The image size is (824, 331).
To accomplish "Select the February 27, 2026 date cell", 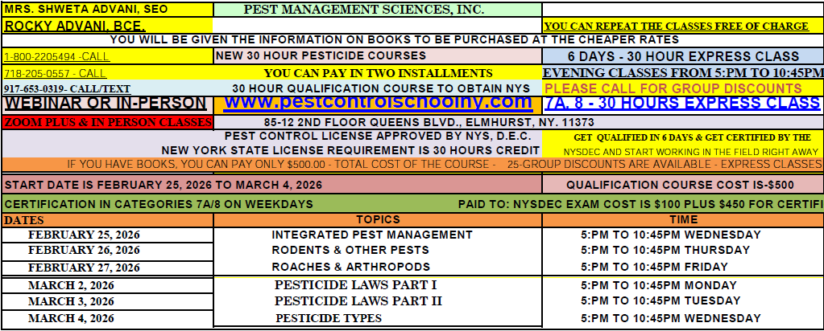I will (108, 267).
